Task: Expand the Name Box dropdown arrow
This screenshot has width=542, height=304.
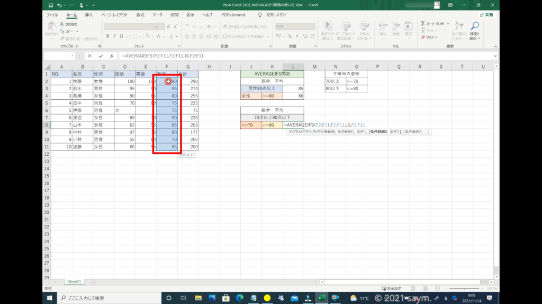Action: point(73,55)
